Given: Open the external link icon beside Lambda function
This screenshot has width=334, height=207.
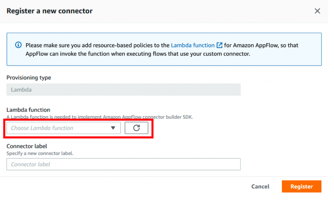Looking at the screenshot, I should pyautogui.click(x=219, y=45).
